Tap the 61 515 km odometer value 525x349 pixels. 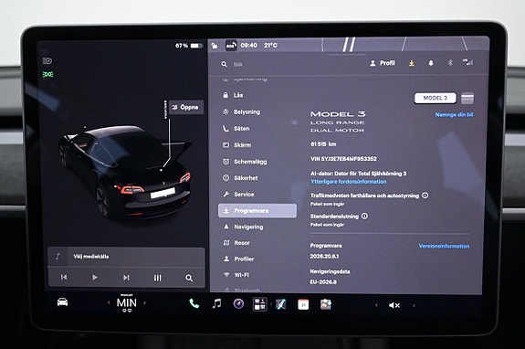pos(323,144)
